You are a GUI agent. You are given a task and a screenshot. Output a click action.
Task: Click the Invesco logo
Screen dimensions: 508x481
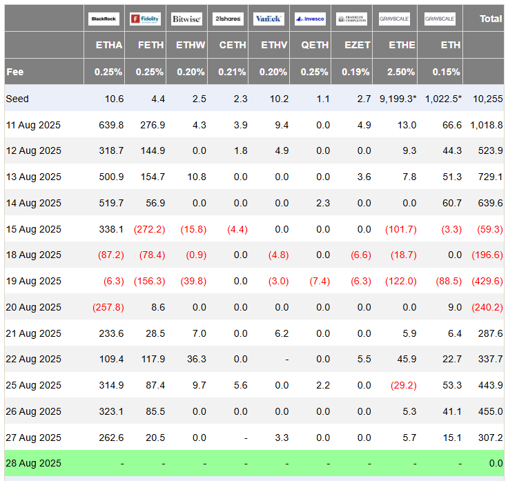310,19
